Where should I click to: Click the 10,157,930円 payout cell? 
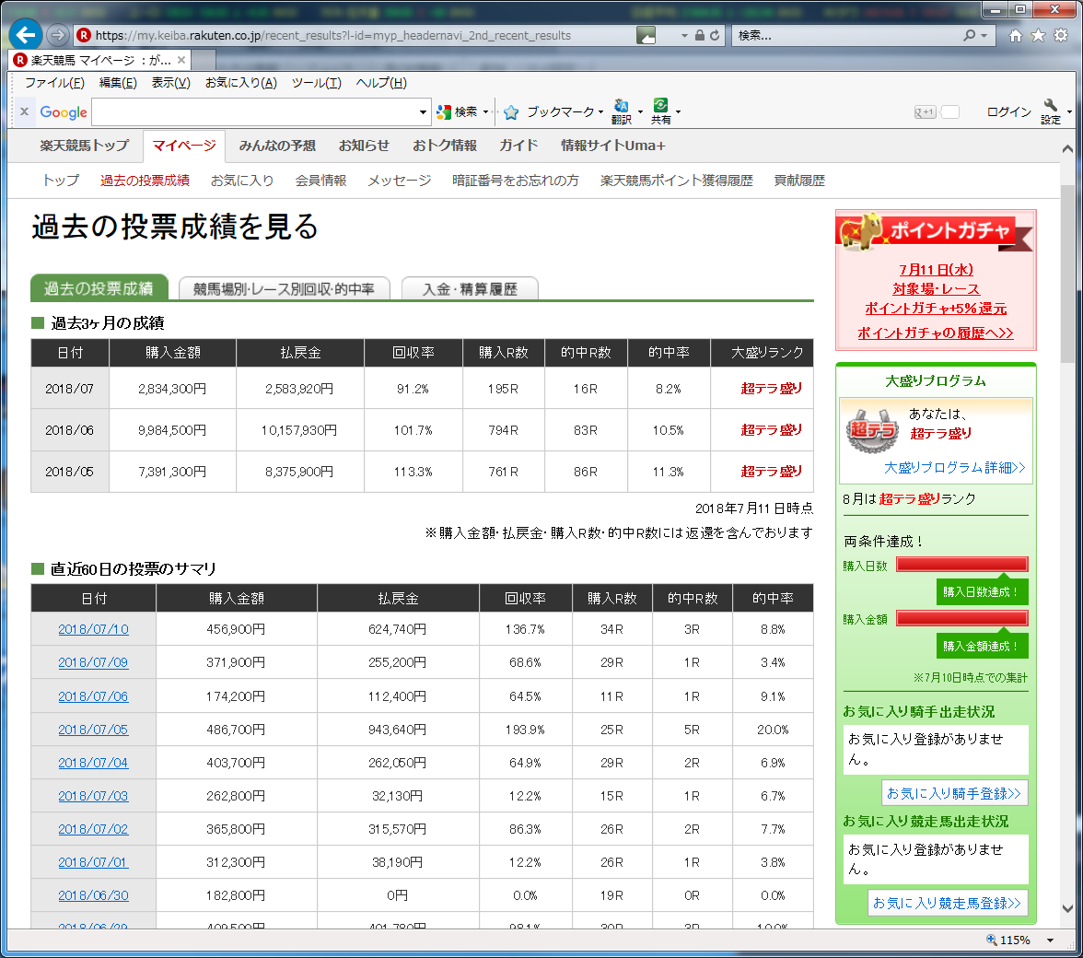click(x=299, y=430)
